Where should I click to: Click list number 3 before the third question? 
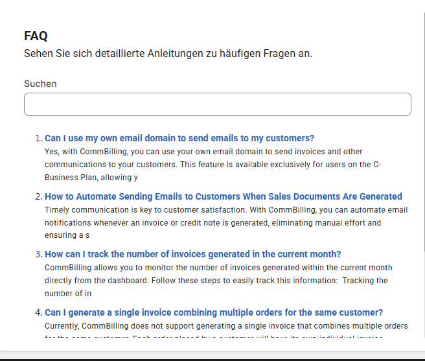38,255
